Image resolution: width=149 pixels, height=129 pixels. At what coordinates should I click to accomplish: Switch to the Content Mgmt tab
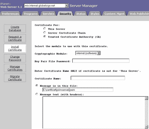pos(114,14)
